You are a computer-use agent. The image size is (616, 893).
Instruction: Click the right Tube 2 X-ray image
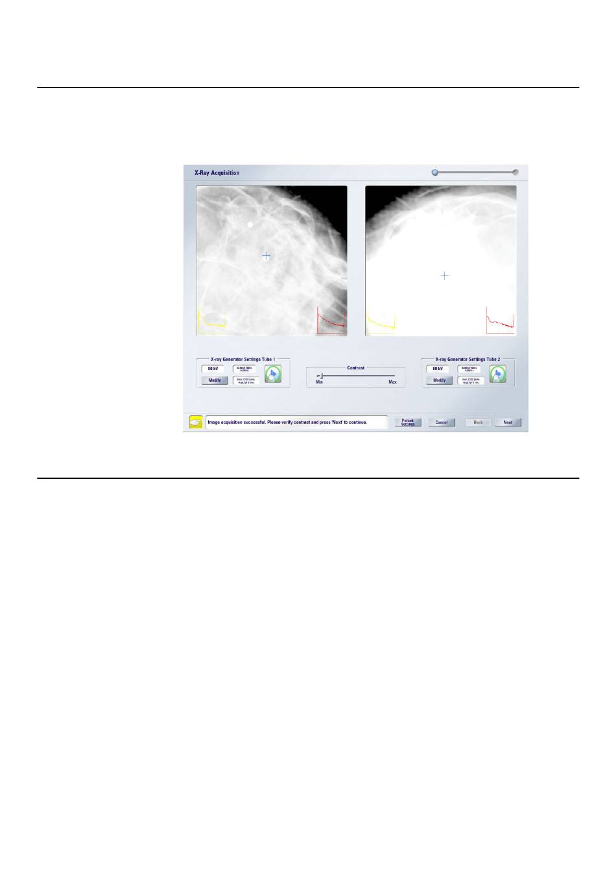tap(441, 261)
